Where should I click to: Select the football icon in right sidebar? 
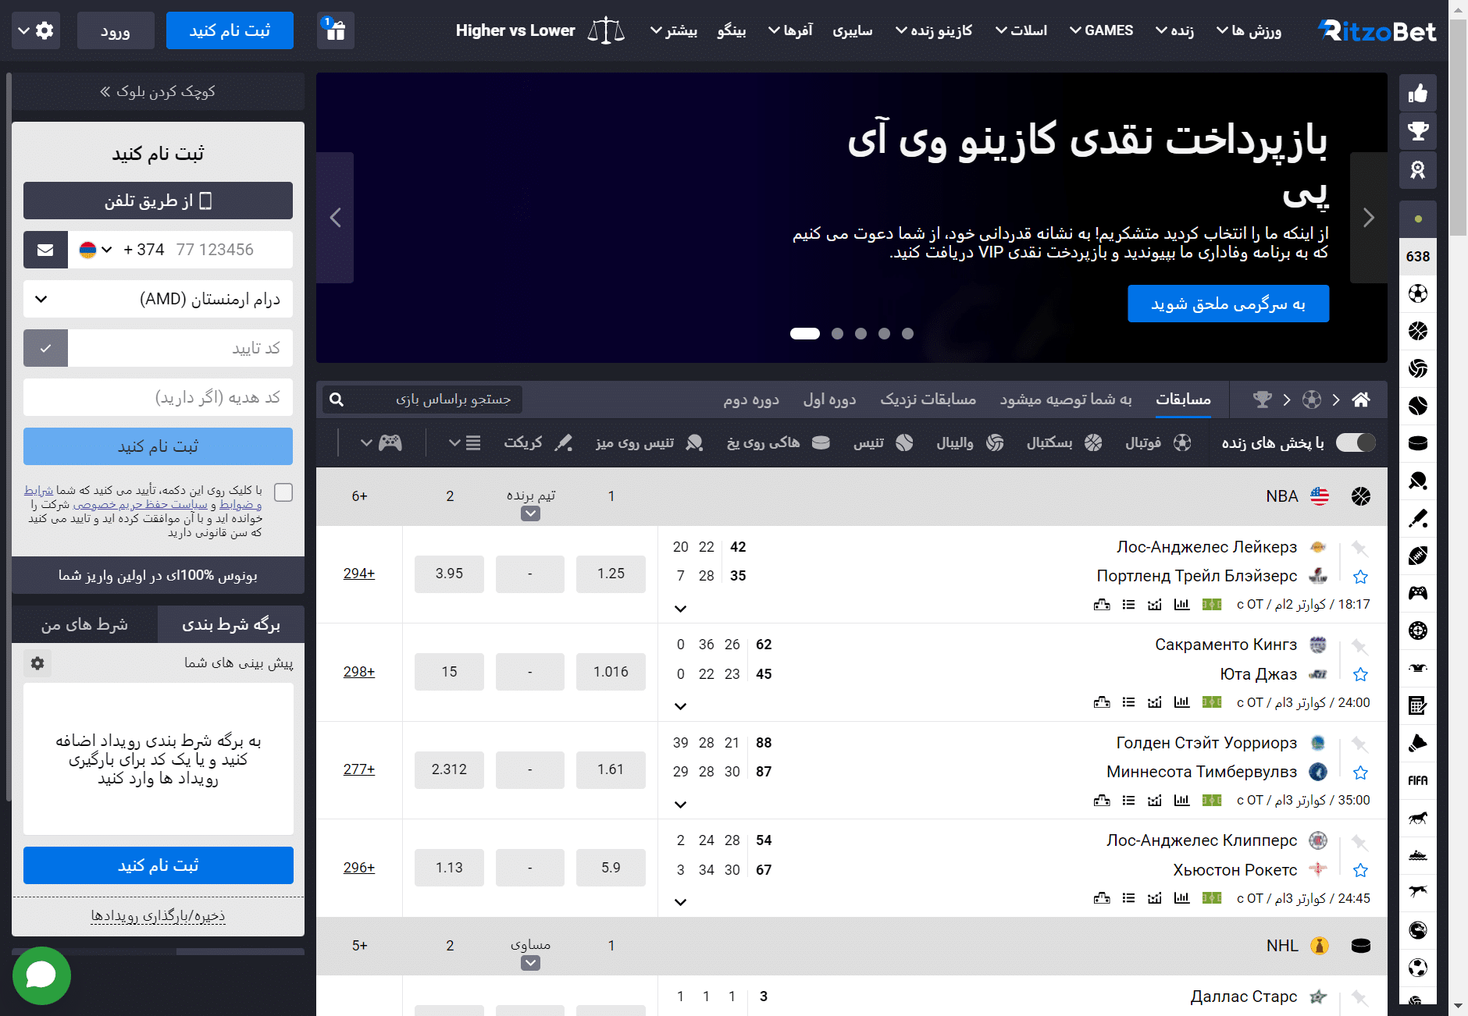point(1418,293)
